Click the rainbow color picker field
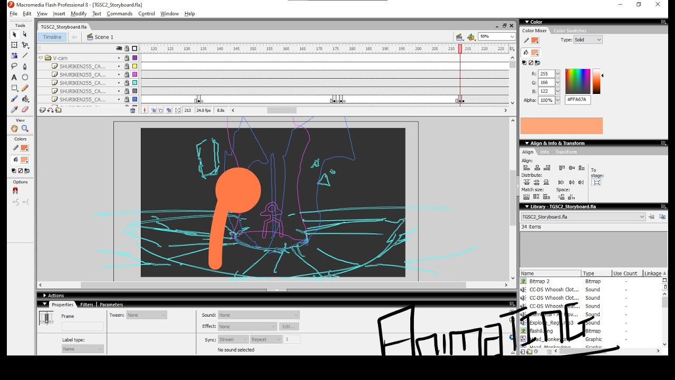 click(578, 81)
